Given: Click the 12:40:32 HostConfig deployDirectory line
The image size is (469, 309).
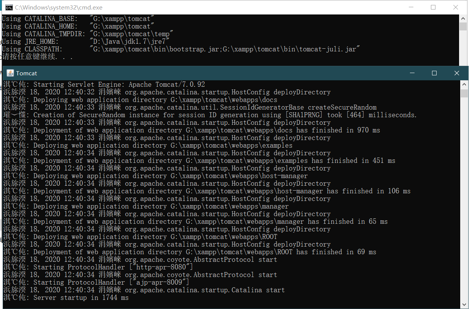Looking at the screenshot, I should click(x=167, y=92).
